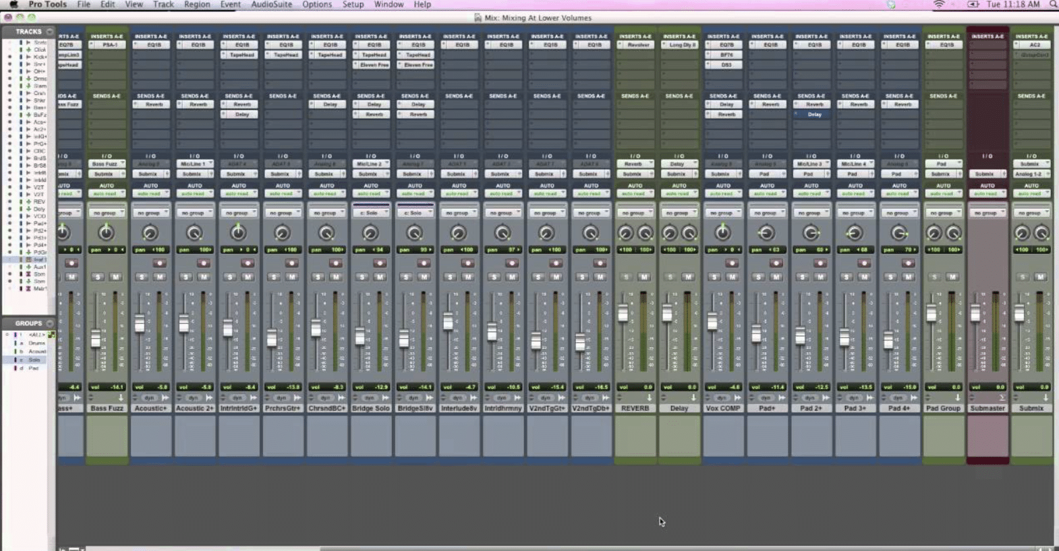Solo the Acoustic+ track

click(x=142, y=277)
